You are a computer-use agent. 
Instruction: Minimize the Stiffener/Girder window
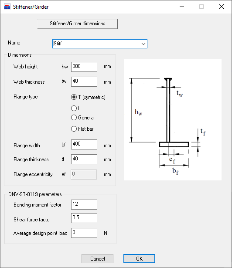pyautogui.click(x=182, y=7)
